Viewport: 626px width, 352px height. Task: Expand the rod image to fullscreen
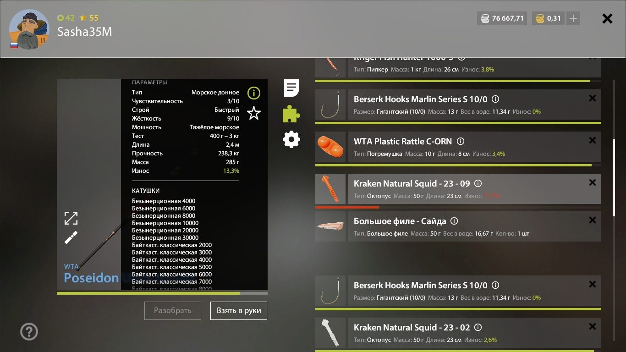(71, 218)
